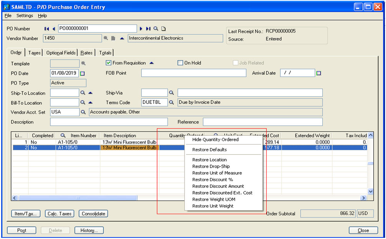Choose Restore Drop-Ship menu entry
Screen dimensions: 386x239
(x=224, y=166)
